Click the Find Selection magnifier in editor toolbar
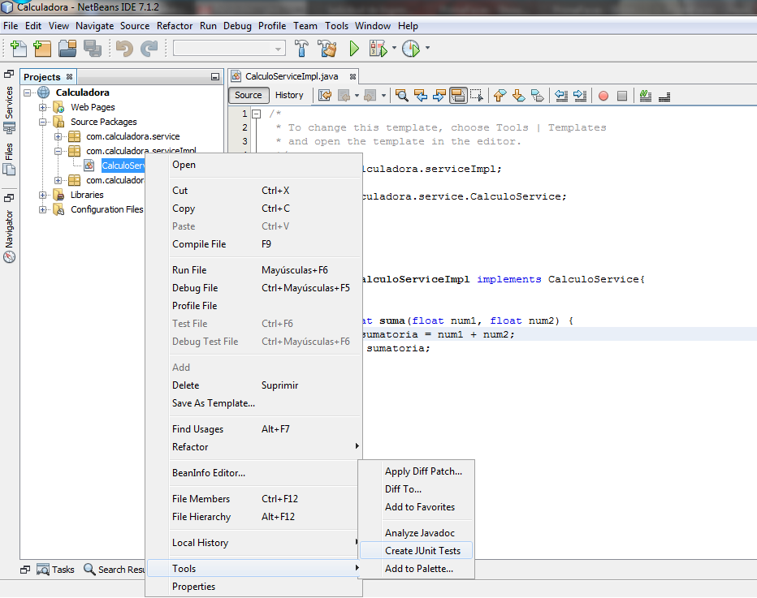Screen dimensions: 757x598 click(402, 96)
